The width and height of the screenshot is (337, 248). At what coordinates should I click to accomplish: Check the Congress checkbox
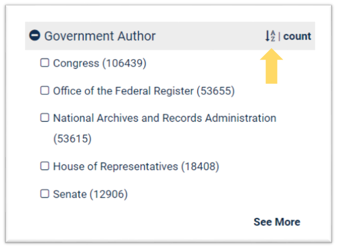pos(45,63)
